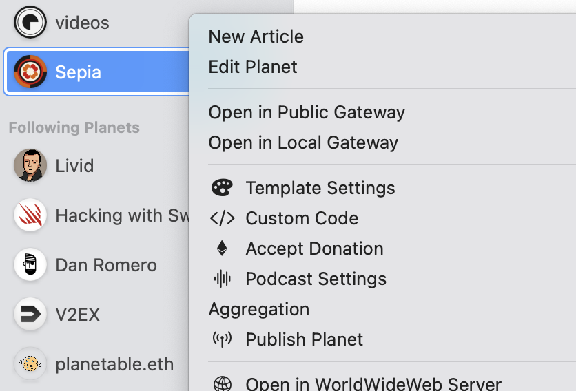The width and height of the screenshot is (576, 391).
Task: Select Edit Planet menu entry
Action: tap(253, 67)
